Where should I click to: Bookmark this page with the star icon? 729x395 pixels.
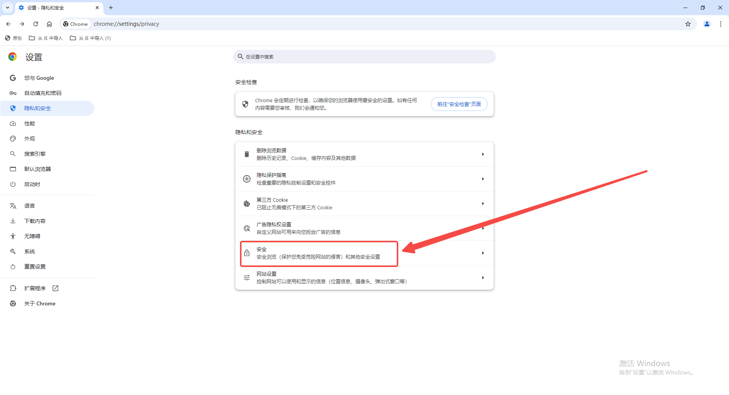tap(688, 24)
